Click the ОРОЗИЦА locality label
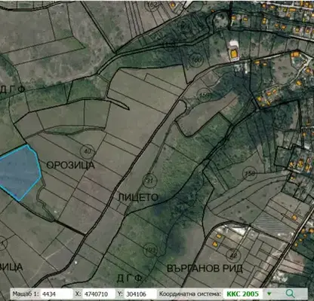Screen dimensions: 314x301 tap(71, 165)
